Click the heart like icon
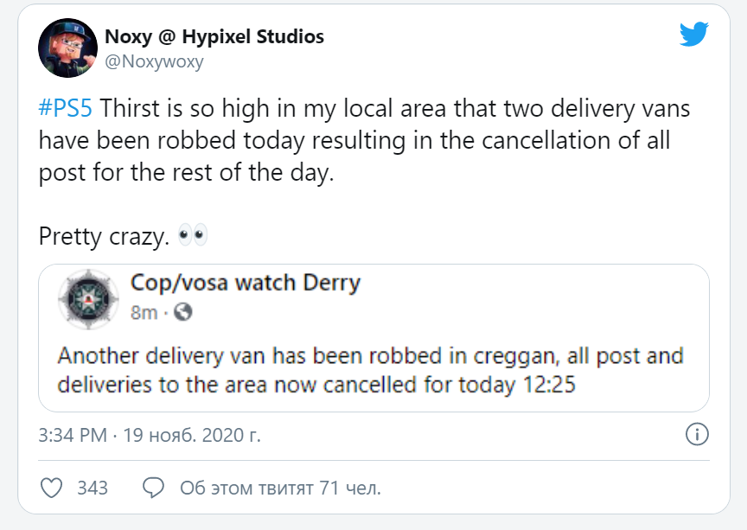 pos(52,488)
